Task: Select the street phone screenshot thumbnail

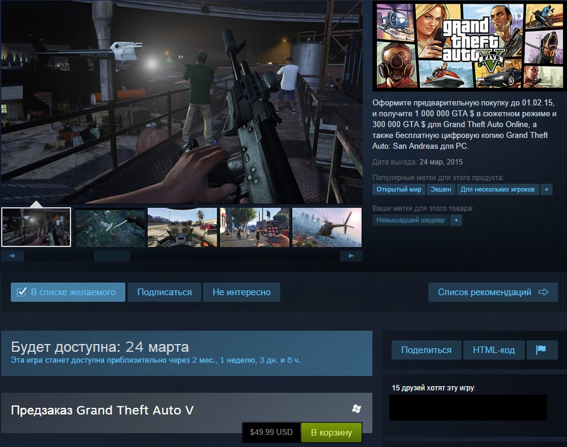Action: (254, 227)
